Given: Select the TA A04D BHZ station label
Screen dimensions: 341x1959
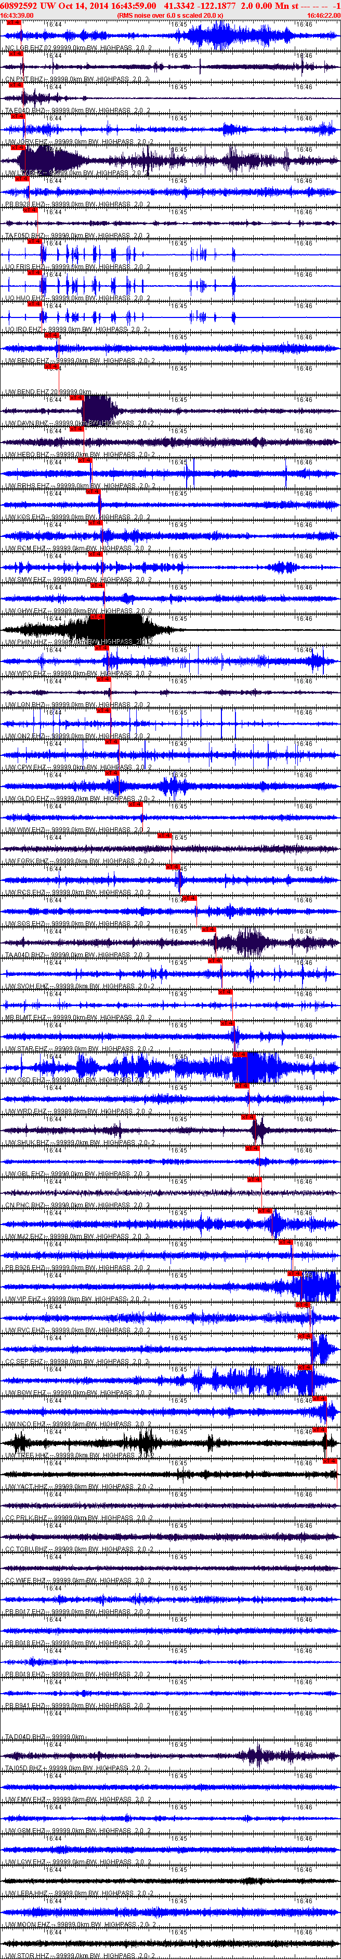Looking at the screenshot, I should point(77,954).
